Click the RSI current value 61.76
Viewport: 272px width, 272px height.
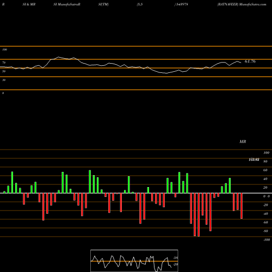click(x=250, y=61)
